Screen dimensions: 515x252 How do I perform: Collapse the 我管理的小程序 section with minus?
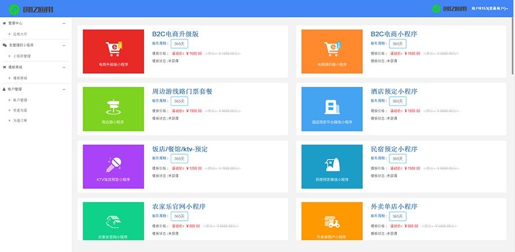point(64,45)
